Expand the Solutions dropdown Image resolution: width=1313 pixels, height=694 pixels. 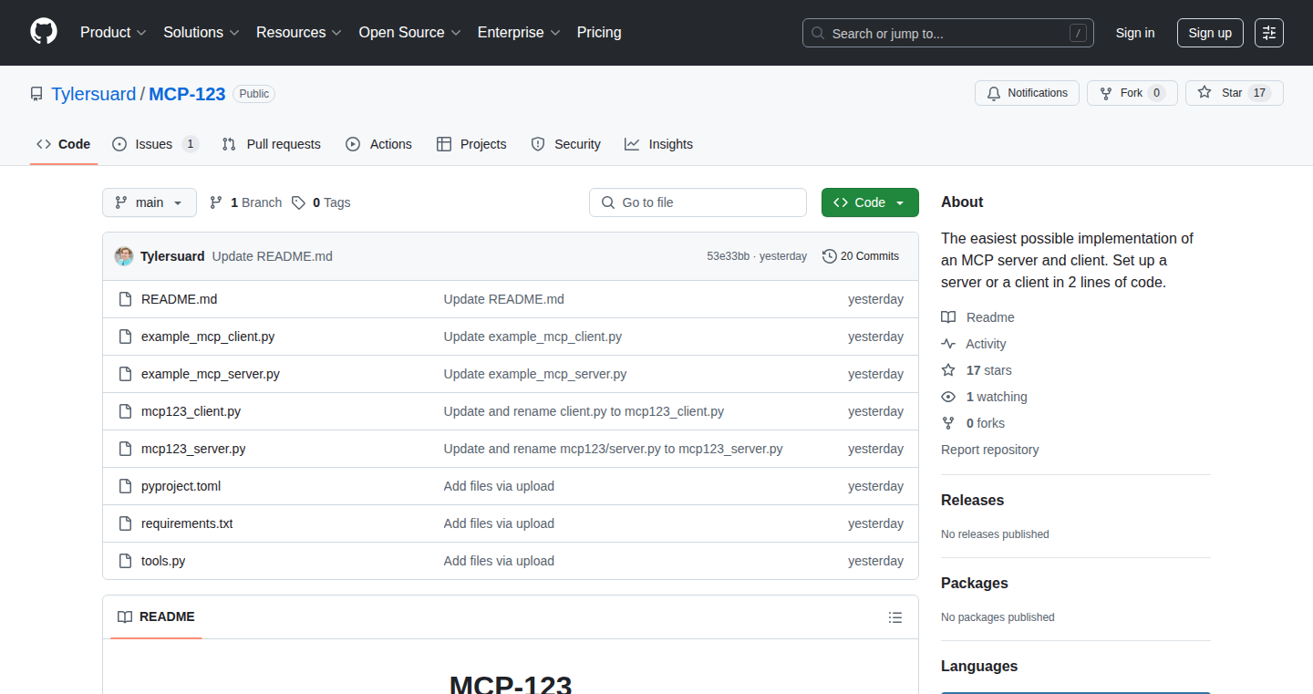pos(202,33)
